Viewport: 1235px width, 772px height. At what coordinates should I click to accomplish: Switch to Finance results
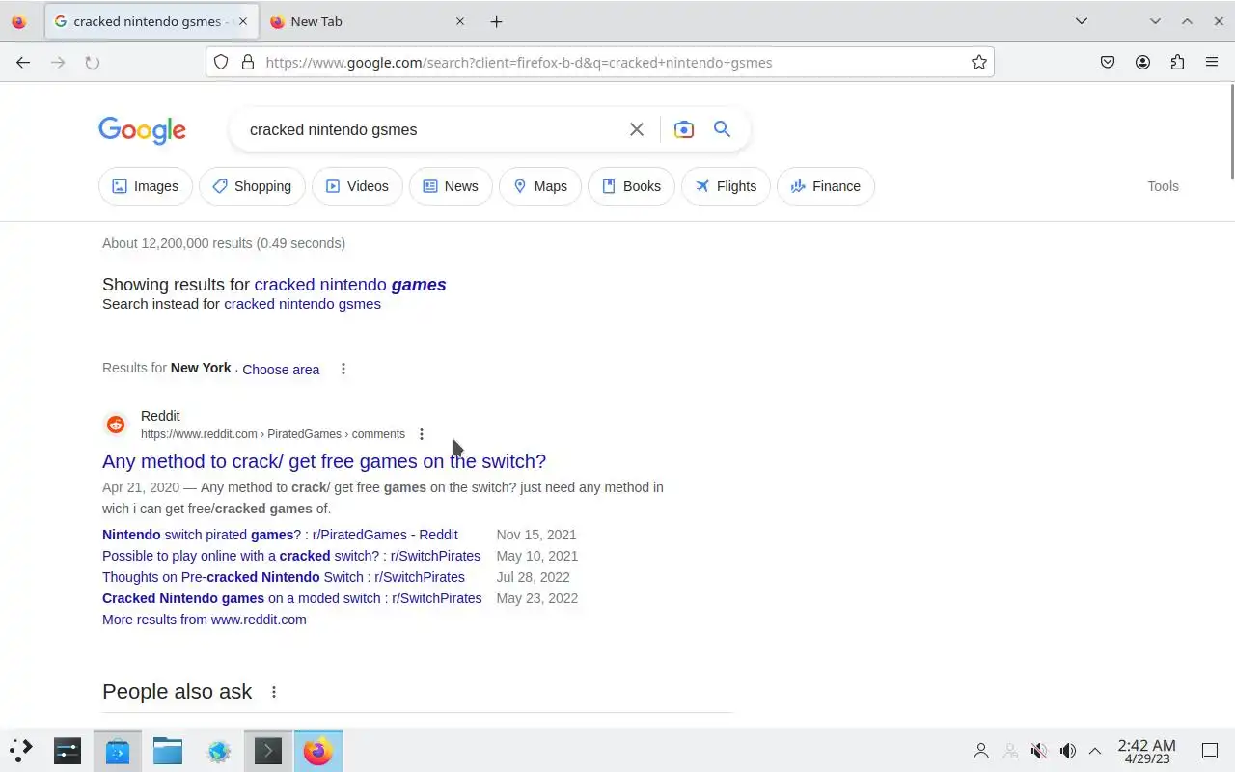(825, 186)
